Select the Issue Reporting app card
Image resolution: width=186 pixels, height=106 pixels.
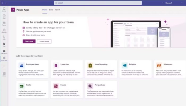coord(101,69)
